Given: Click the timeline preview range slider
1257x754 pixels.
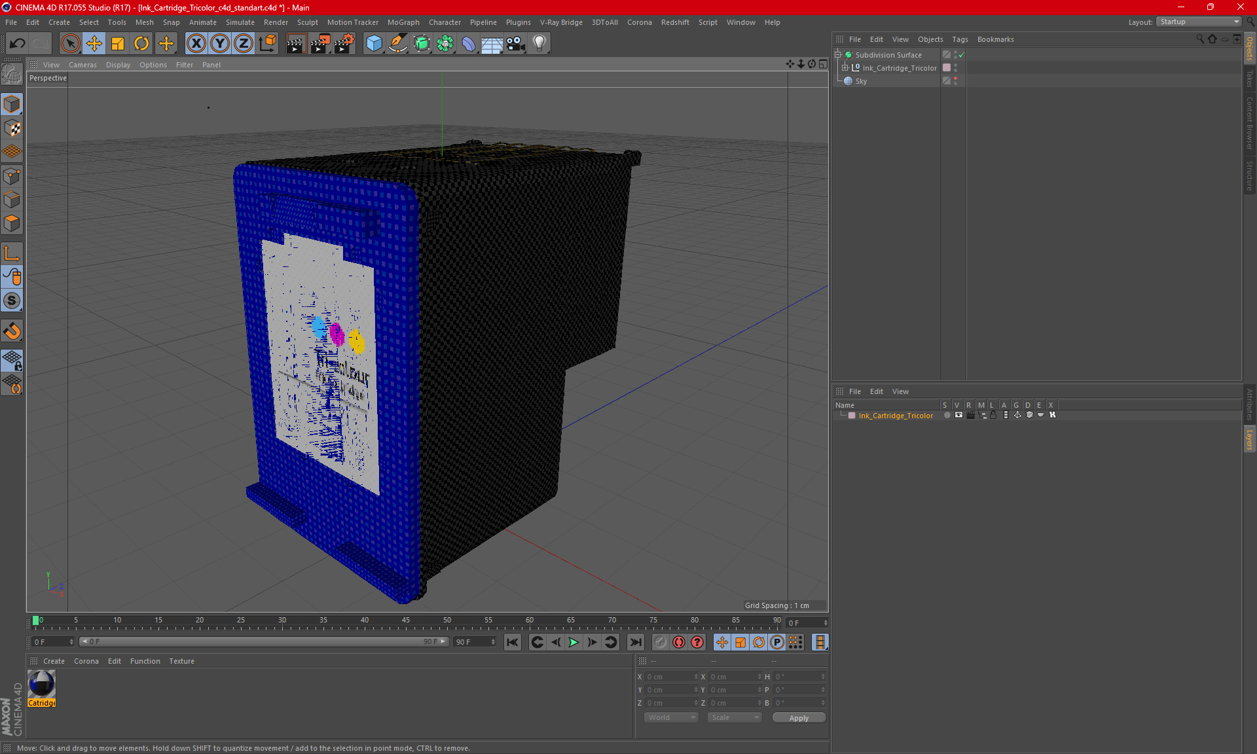Looking at the screenshot, I should [263, 641].
